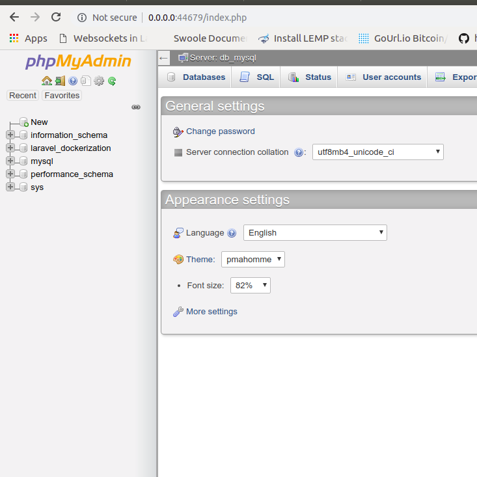Open Install LEMP stack bookmark

click(x=304, y=38)
